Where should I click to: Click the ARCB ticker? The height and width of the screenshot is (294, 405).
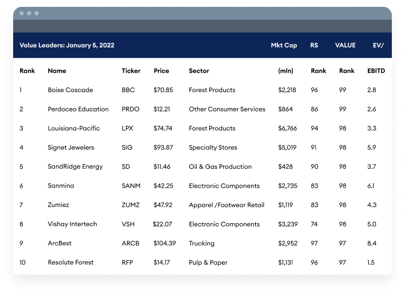pyautogui.click(x=130, y=243)
